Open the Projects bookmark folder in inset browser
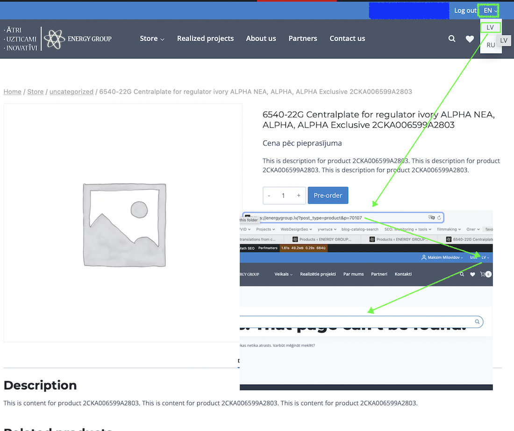The image size is (514, 431). click(x=265, y=229)
